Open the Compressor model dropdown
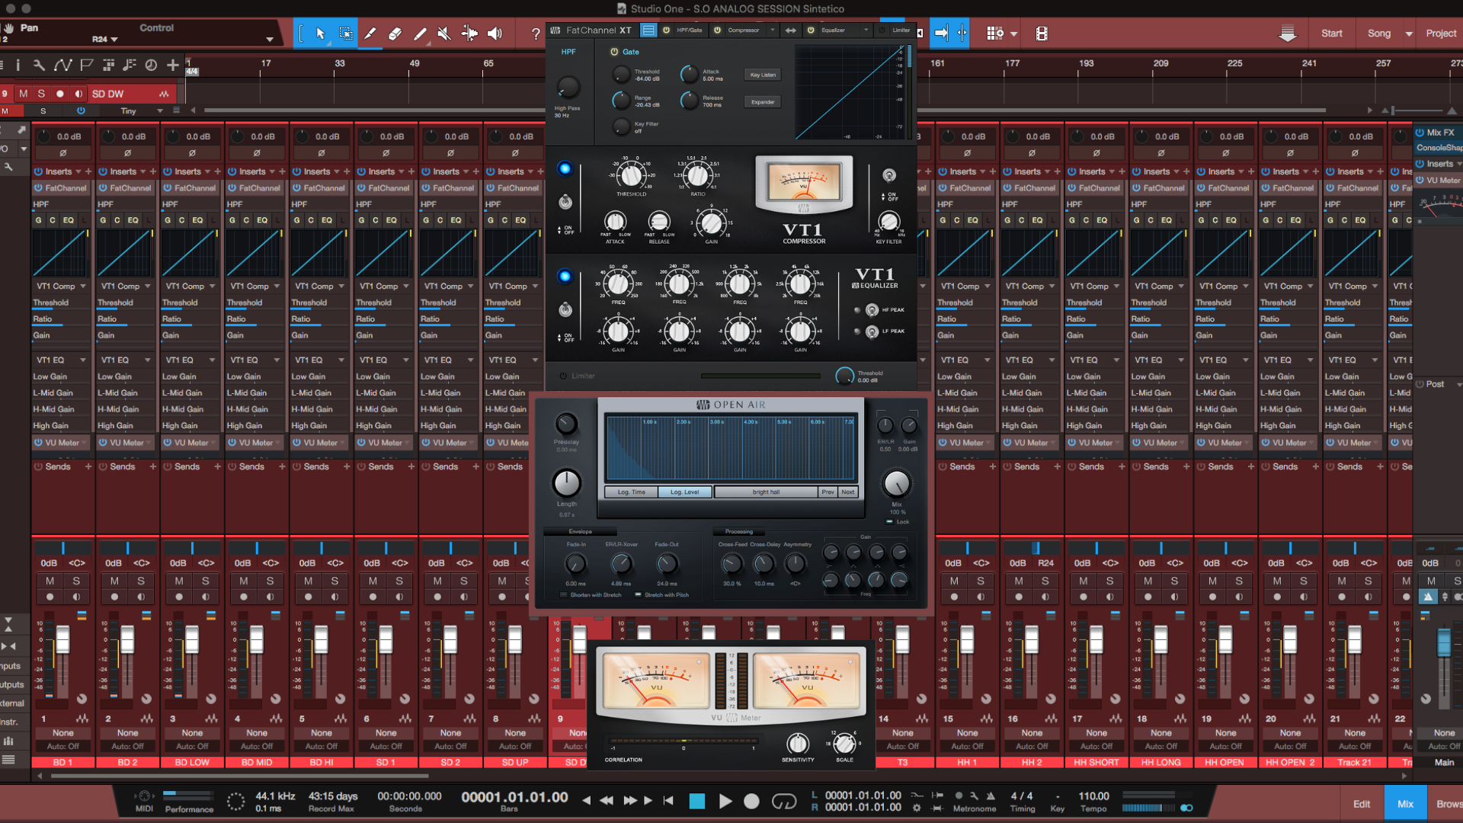Viewport: 1463px width, 823px height. 772,30
